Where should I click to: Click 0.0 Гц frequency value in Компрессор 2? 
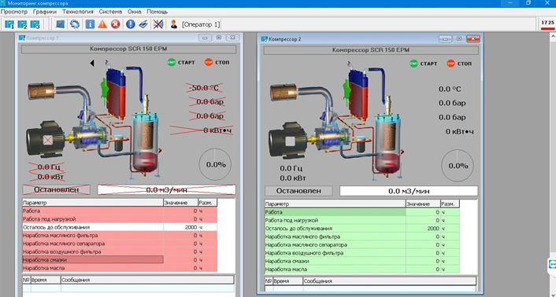291,168
